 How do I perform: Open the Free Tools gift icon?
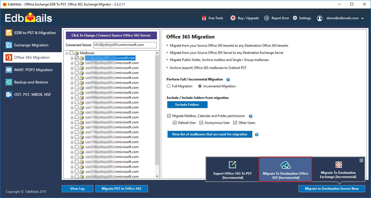(204, 18)
